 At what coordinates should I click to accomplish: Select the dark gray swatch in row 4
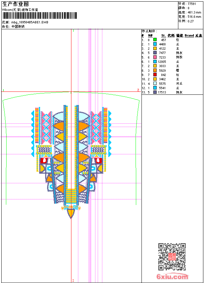pyautogui.click(x=155, y=53)
